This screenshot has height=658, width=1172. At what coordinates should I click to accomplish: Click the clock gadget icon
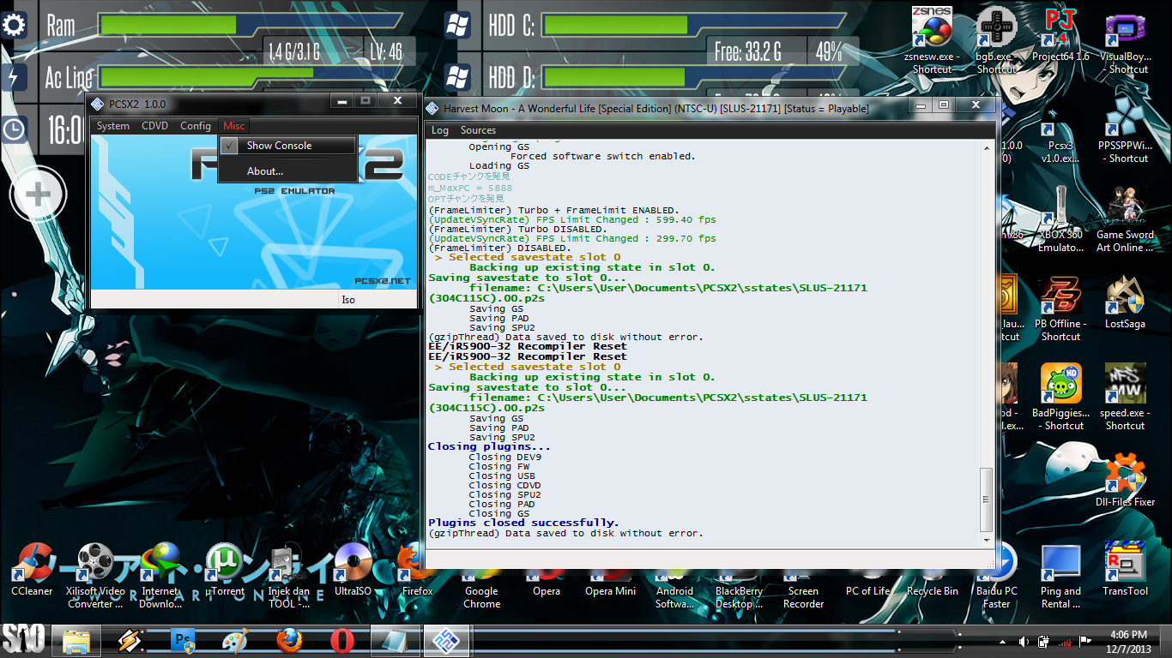(14, 129)
